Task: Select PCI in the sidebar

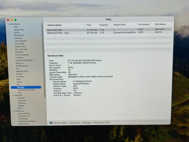Action: tap(17, 69)
